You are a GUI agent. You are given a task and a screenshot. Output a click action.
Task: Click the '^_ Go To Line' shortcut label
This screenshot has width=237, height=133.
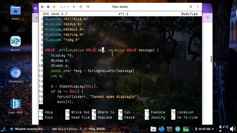coord(184,117)
